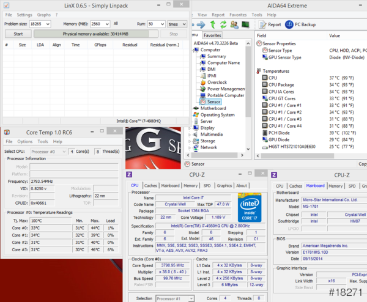
Task: Click the AIDA64 users manage icon
Action: point(234,24)
